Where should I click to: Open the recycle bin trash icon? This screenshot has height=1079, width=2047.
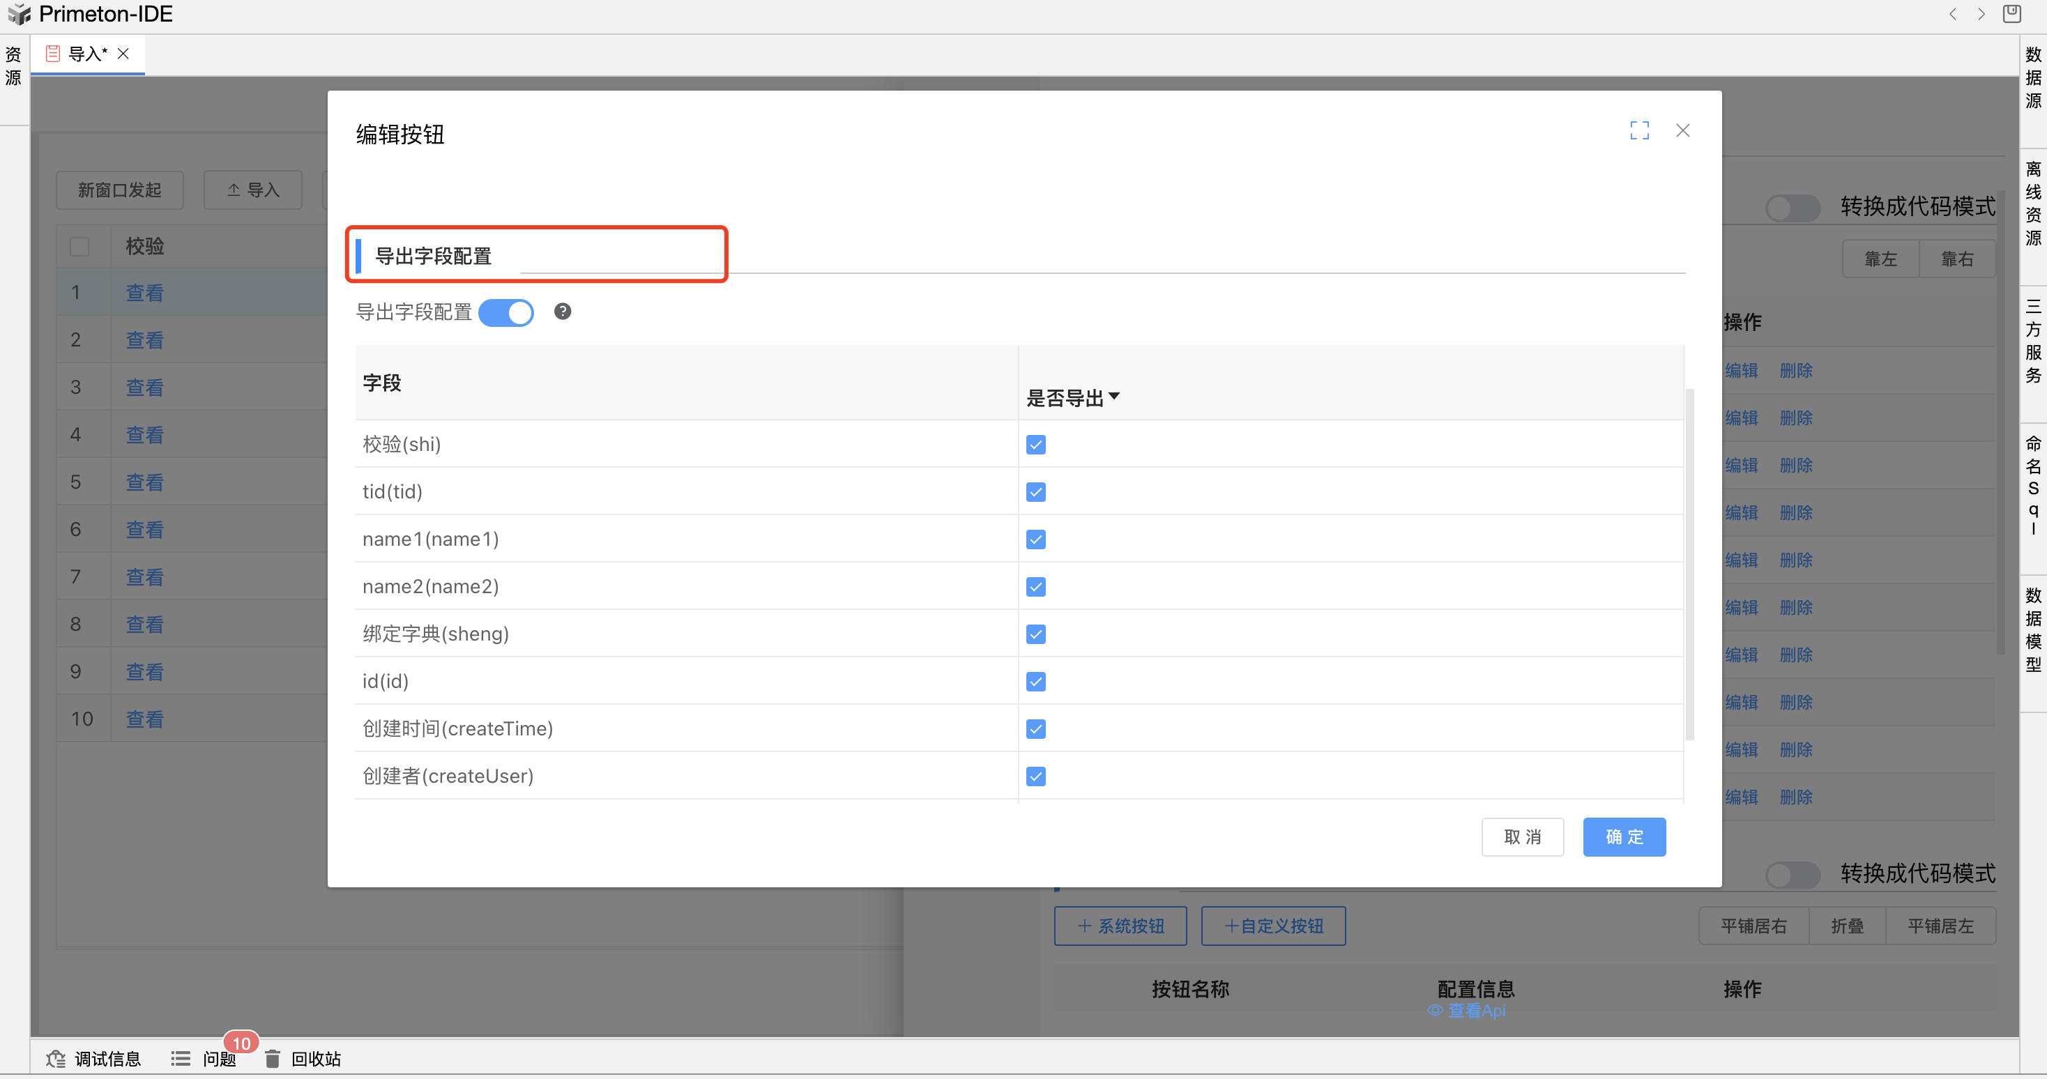273,1058
